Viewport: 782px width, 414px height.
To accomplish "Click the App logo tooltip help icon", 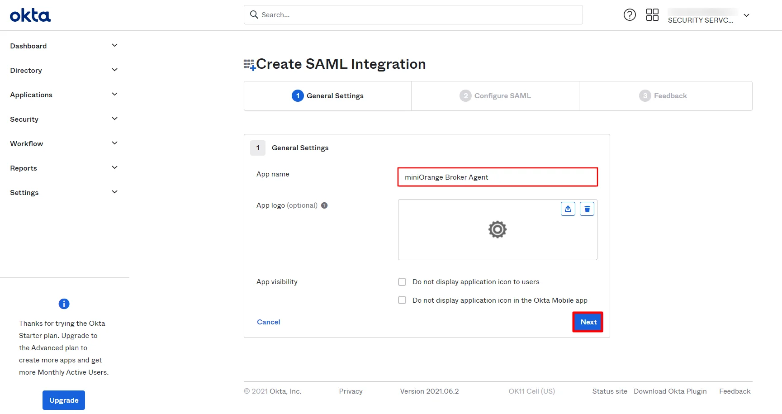I will [324, 205].
